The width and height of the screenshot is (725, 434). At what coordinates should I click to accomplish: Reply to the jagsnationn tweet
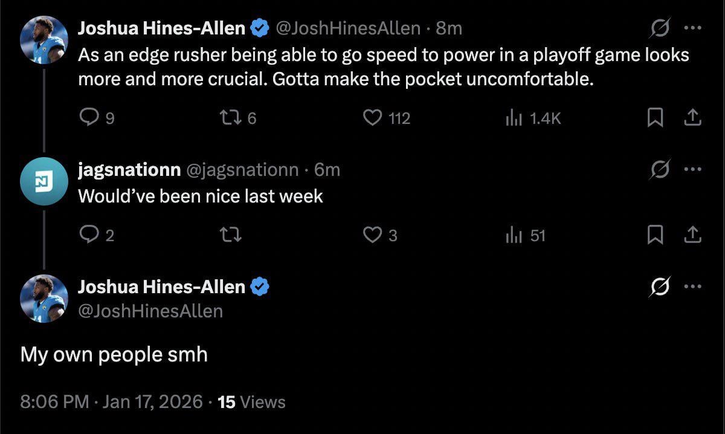click(89, 235)
